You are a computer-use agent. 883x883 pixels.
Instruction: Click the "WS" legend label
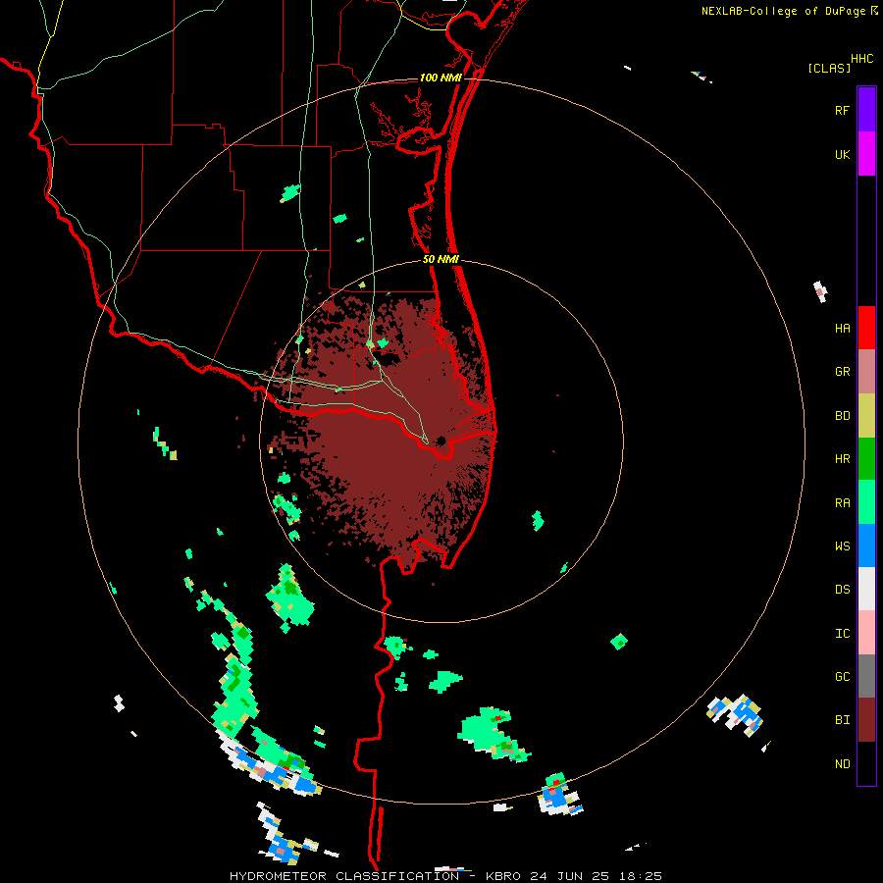pos(842,545)
